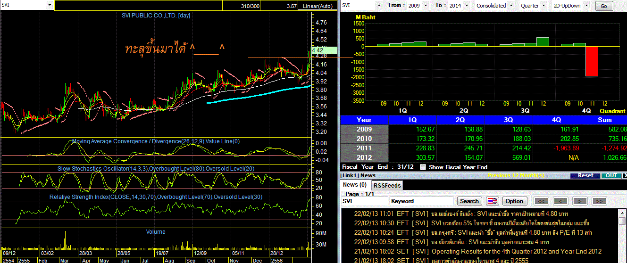Click the tall green 3Q 2012 bar
Viewport: 627px width, 263px height.
[543, 41]
